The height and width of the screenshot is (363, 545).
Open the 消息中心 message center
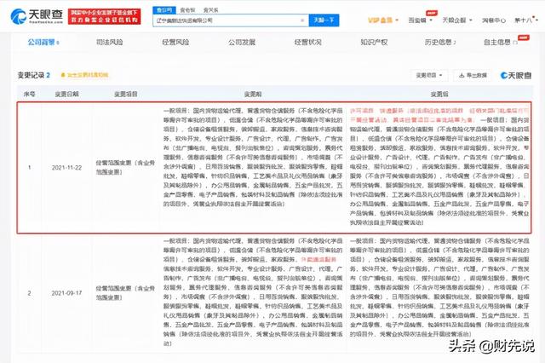point(494,20)
